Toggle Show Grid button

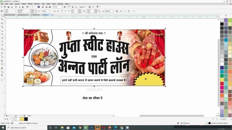(72, 7)
